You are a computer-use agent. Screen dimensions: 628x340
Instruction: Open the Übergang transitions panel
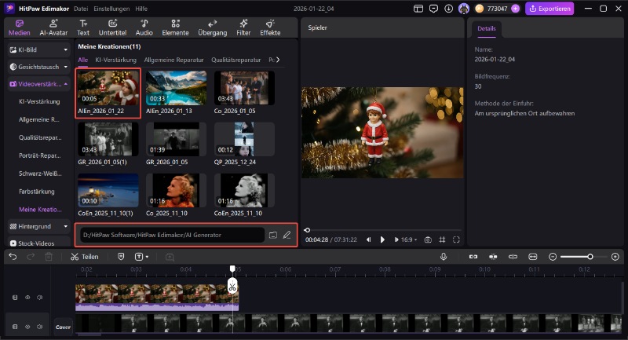[x=212, y=27]
